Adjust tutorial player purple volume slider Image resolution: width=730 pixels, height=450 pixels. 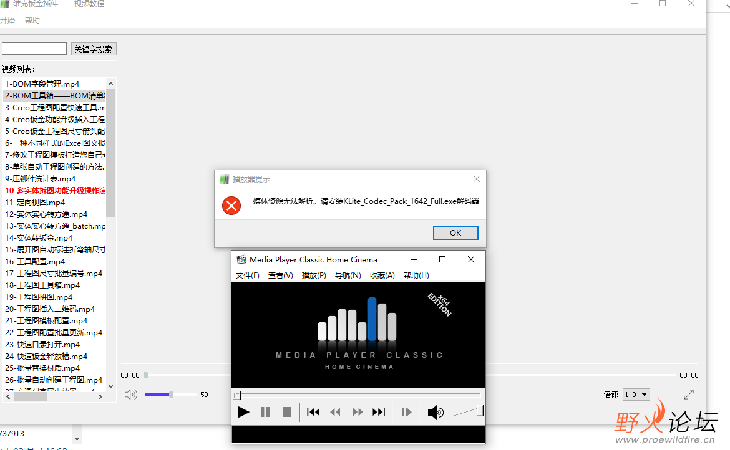[x=170, y=395]
